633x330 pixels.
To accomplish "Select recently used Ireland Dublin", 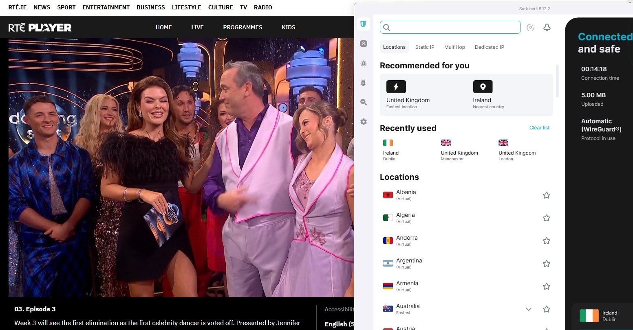I will [391, 150].
